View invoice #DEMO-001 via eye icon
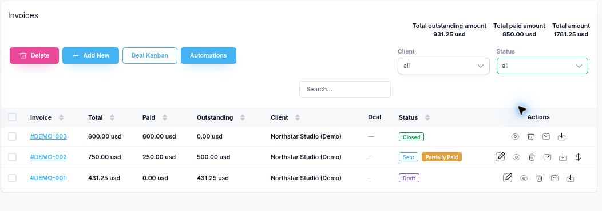Screen dimensions: 602x211 (x=524, y=178)
